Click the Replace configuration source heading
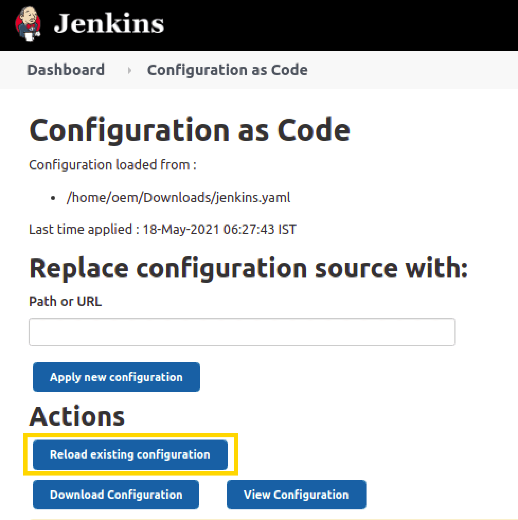Screen dimensions: 518x520 point(248,267)
